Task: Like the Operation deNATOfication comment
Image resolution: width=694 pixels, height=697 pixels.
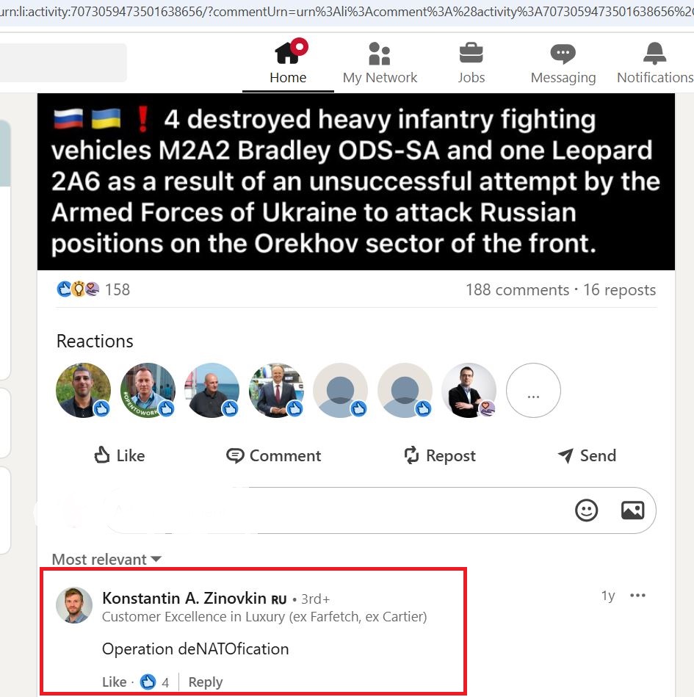Action: [x=115, y=682]
